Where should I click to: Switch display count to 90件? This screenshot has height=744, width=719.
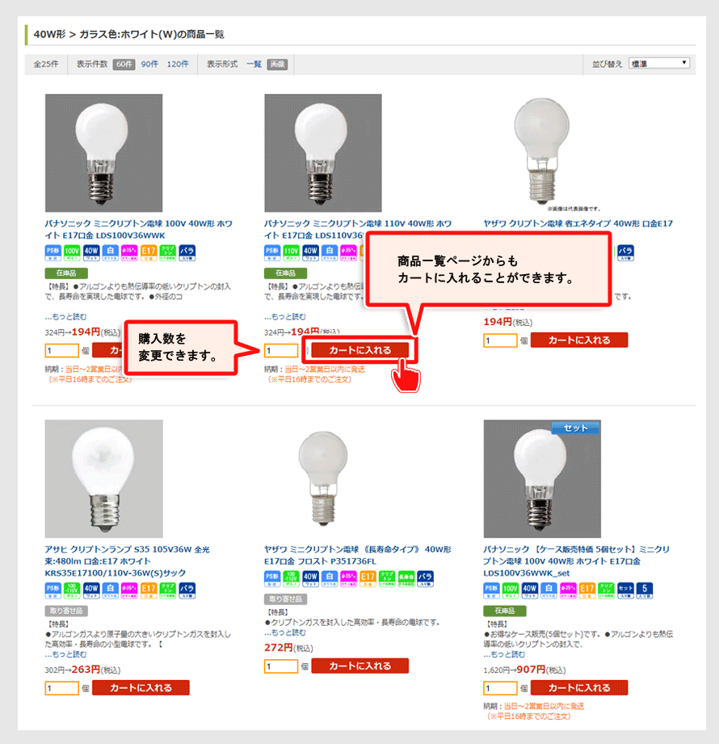[149, 64]
